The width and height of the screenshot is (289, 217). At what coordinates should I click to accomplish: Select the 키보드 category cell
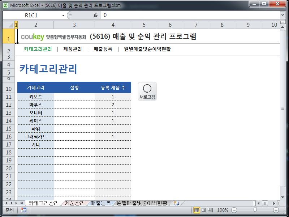point(35,97)
